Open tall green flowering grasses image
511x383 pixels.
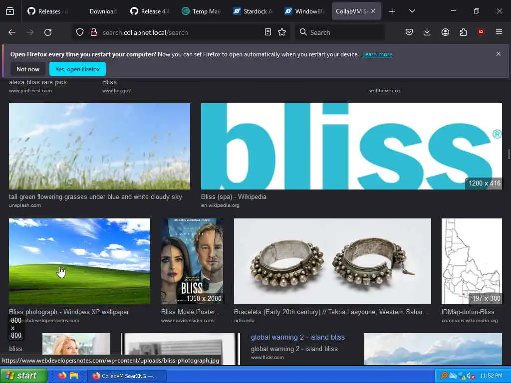pyautogui.click(x=99, y=146)
